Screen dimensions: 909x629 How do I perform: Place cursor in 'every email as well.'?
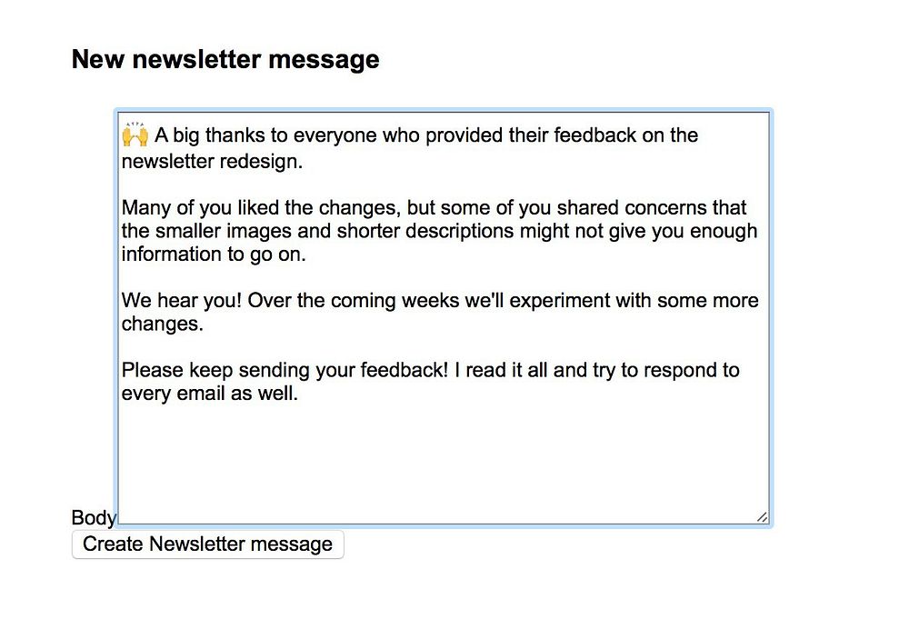[209, 393]
